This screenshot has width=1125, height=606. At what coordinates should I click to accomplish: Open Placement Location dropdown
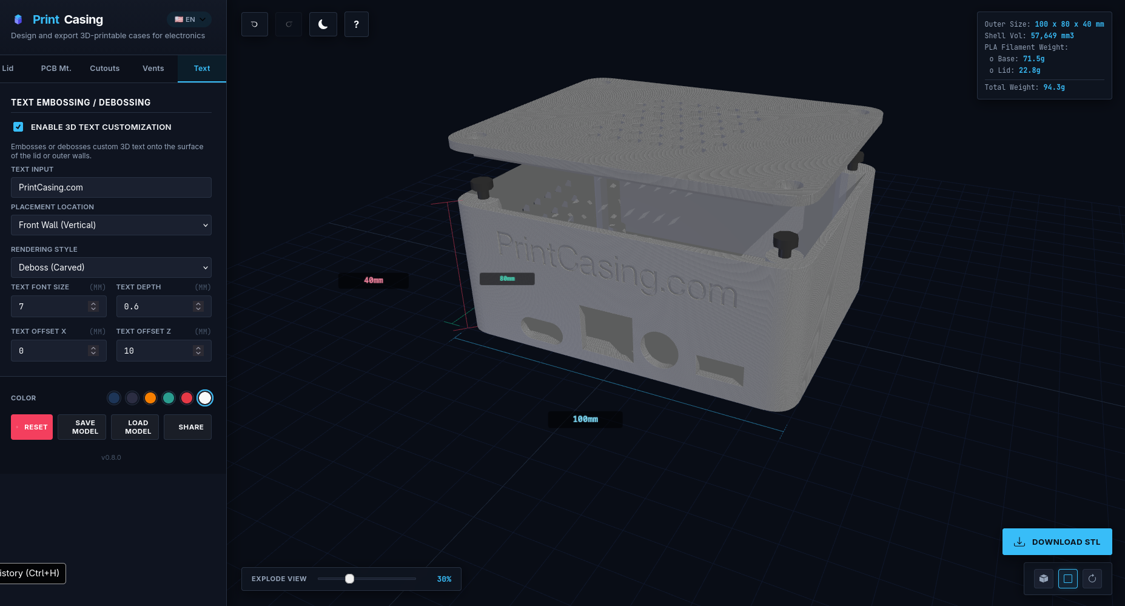point(111,225)
